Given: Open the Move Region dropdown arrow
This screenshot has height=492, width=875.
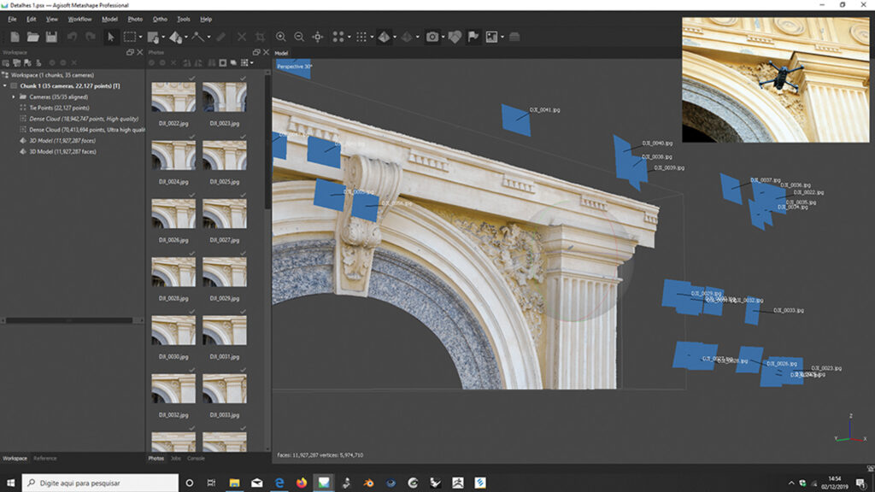Looking at the screenshot, I should 163,38.
